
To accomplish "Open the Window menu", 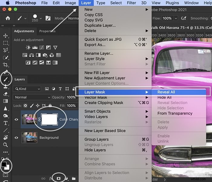I will click(x=191, y=3).
